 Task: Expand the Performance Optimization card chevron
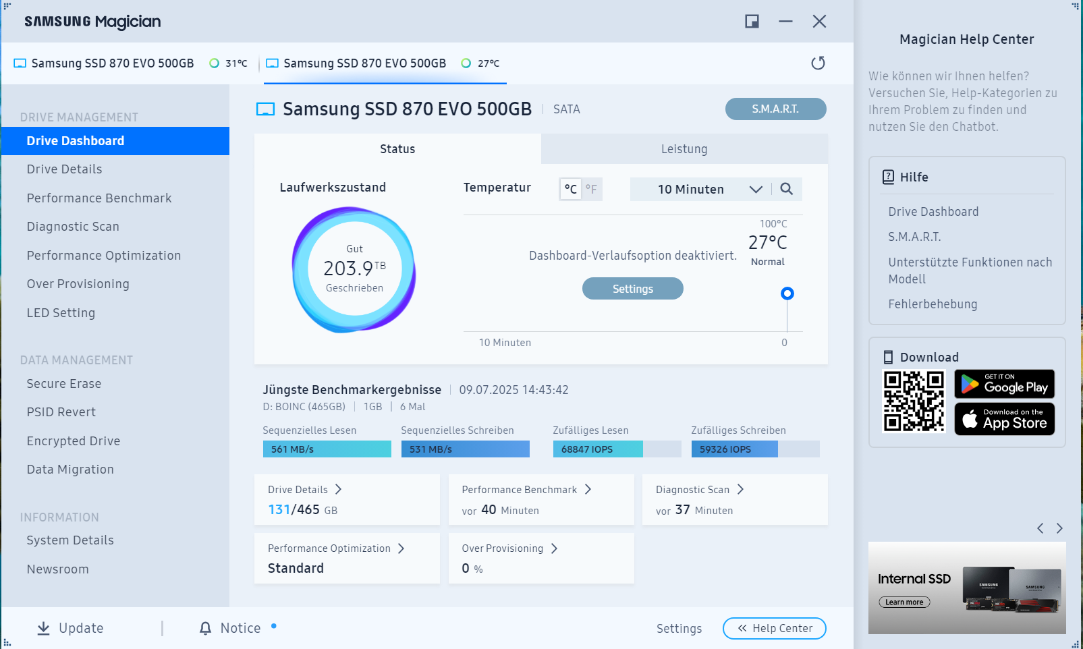[401, 548]
